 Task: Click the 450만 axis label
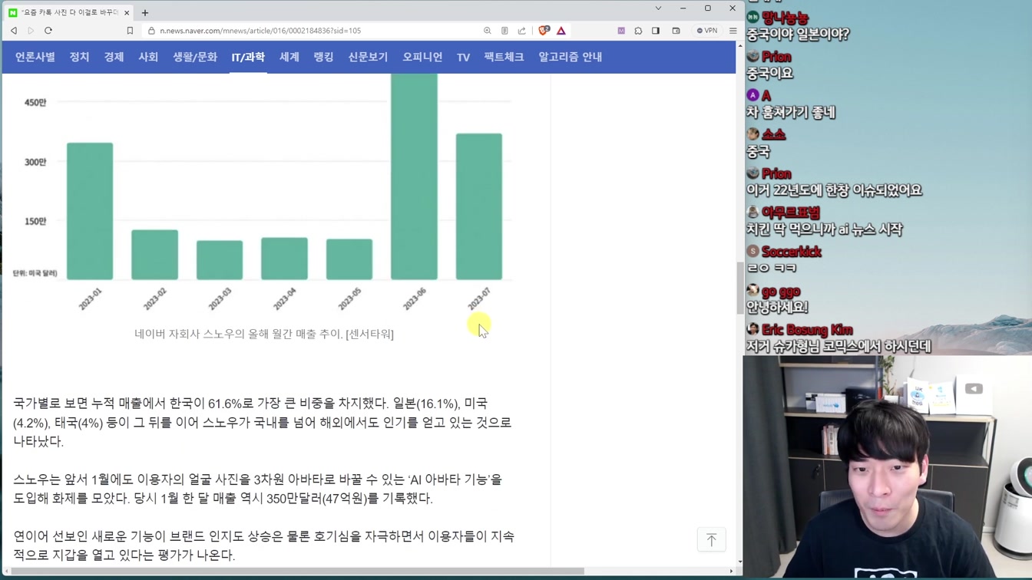click(35, 102)
